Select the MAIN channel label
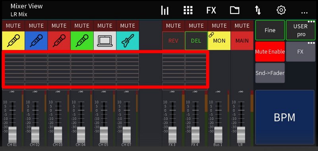Viewport: 318px width, 151px height. [242, 41]
